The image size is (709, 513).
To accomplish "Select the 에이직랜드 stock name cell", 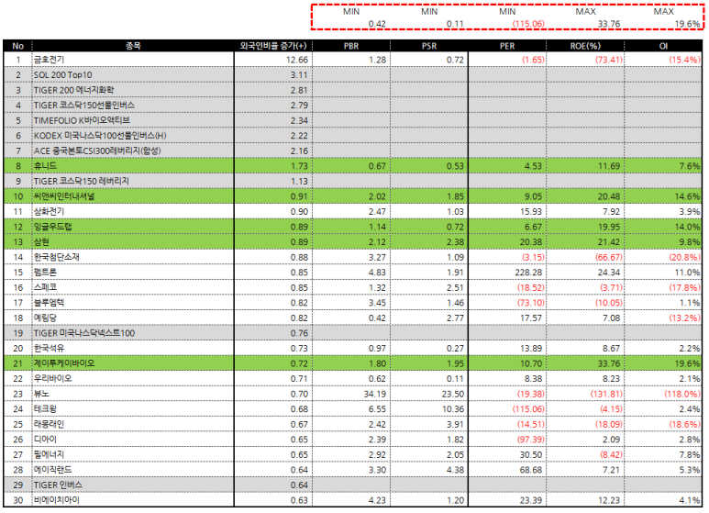I will [x=133, y=470].
